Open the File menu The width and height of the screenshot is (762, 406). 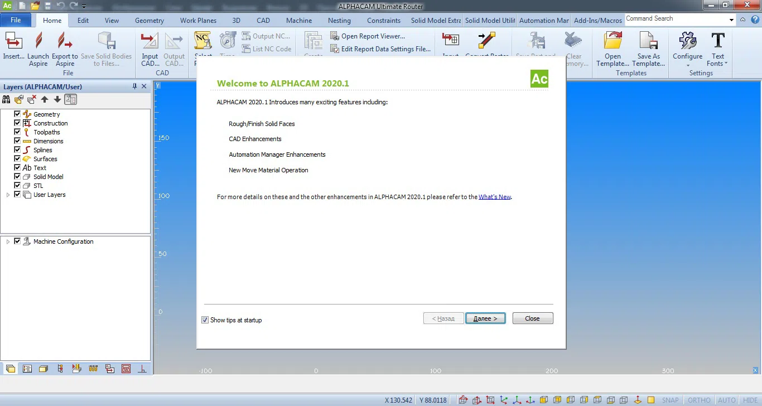(x=16, y=20)
